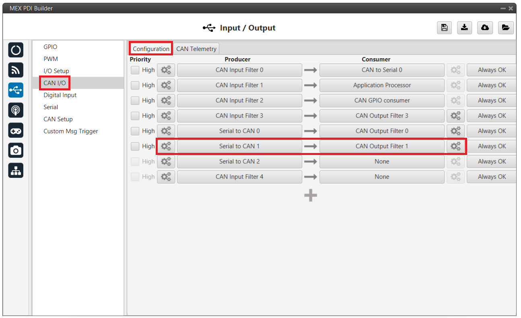Open Application Processor consumer selector
Screen dimensions: 521x318
coord(382,85)
